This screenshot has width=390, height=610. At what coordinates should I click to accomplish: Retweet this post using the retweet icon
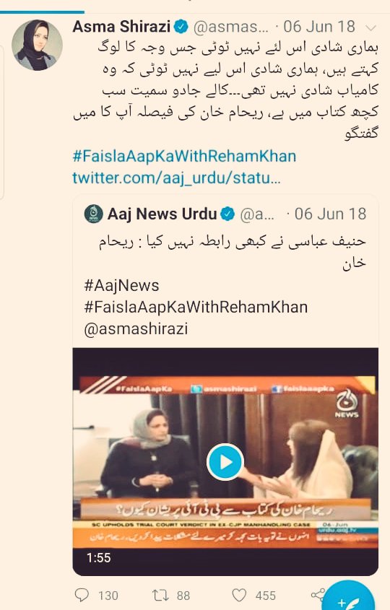160,596
